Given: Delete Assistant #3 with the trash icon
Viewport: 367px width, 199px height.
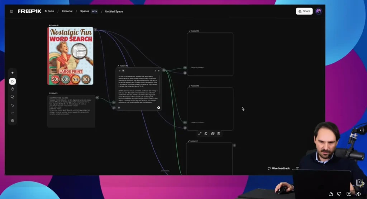Looking at the screenshot, I should (x=219, y=134).
